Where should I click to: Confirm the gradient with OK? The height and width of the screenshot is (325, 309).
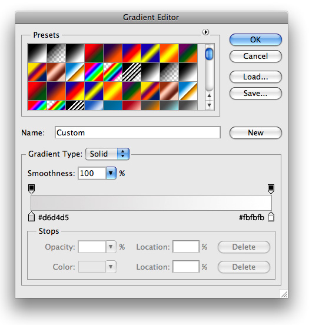(255, 39)
